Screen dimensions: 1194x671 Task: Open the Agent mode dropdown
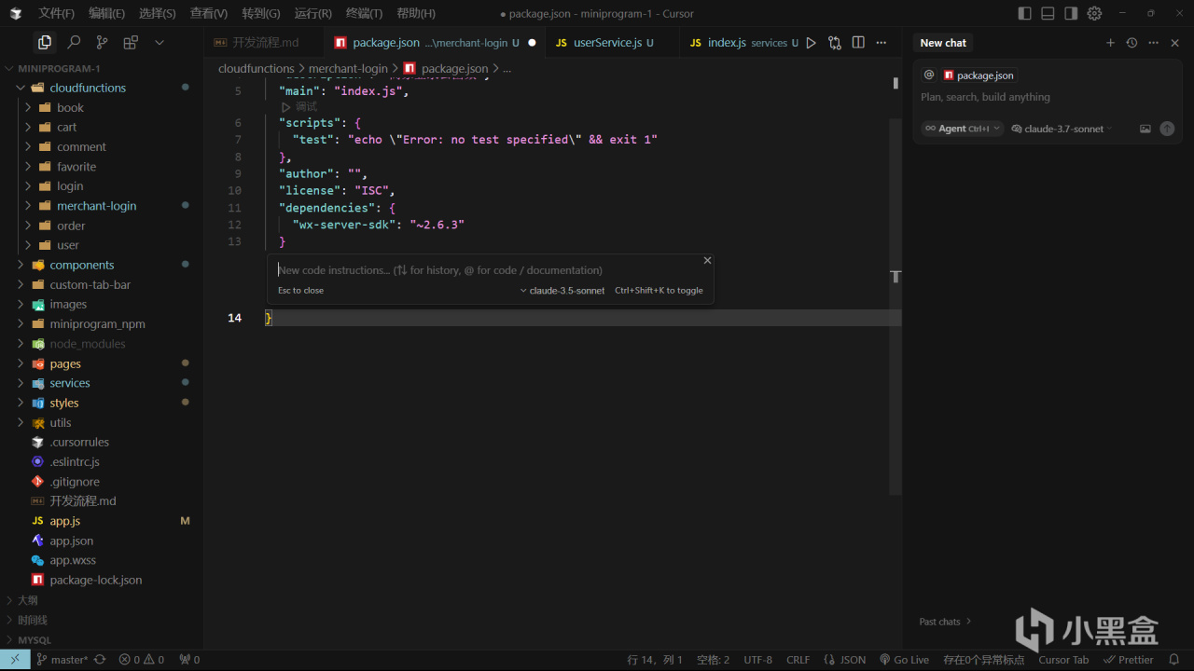point(962,129)
